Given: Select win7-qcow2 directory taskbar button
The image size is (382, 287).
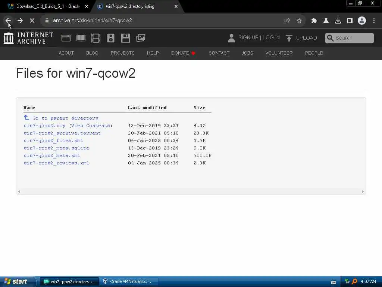Looking at the screenshot, I should [69, 282].
